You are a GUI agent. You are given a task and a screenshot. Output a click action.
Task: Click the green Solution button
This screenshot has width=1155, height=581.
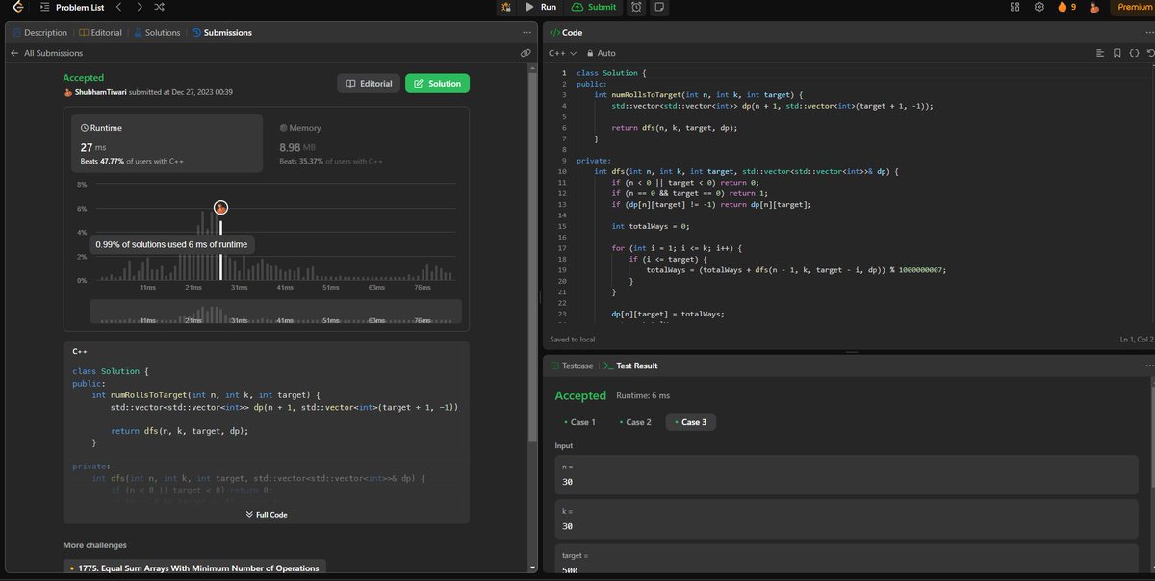437,84
